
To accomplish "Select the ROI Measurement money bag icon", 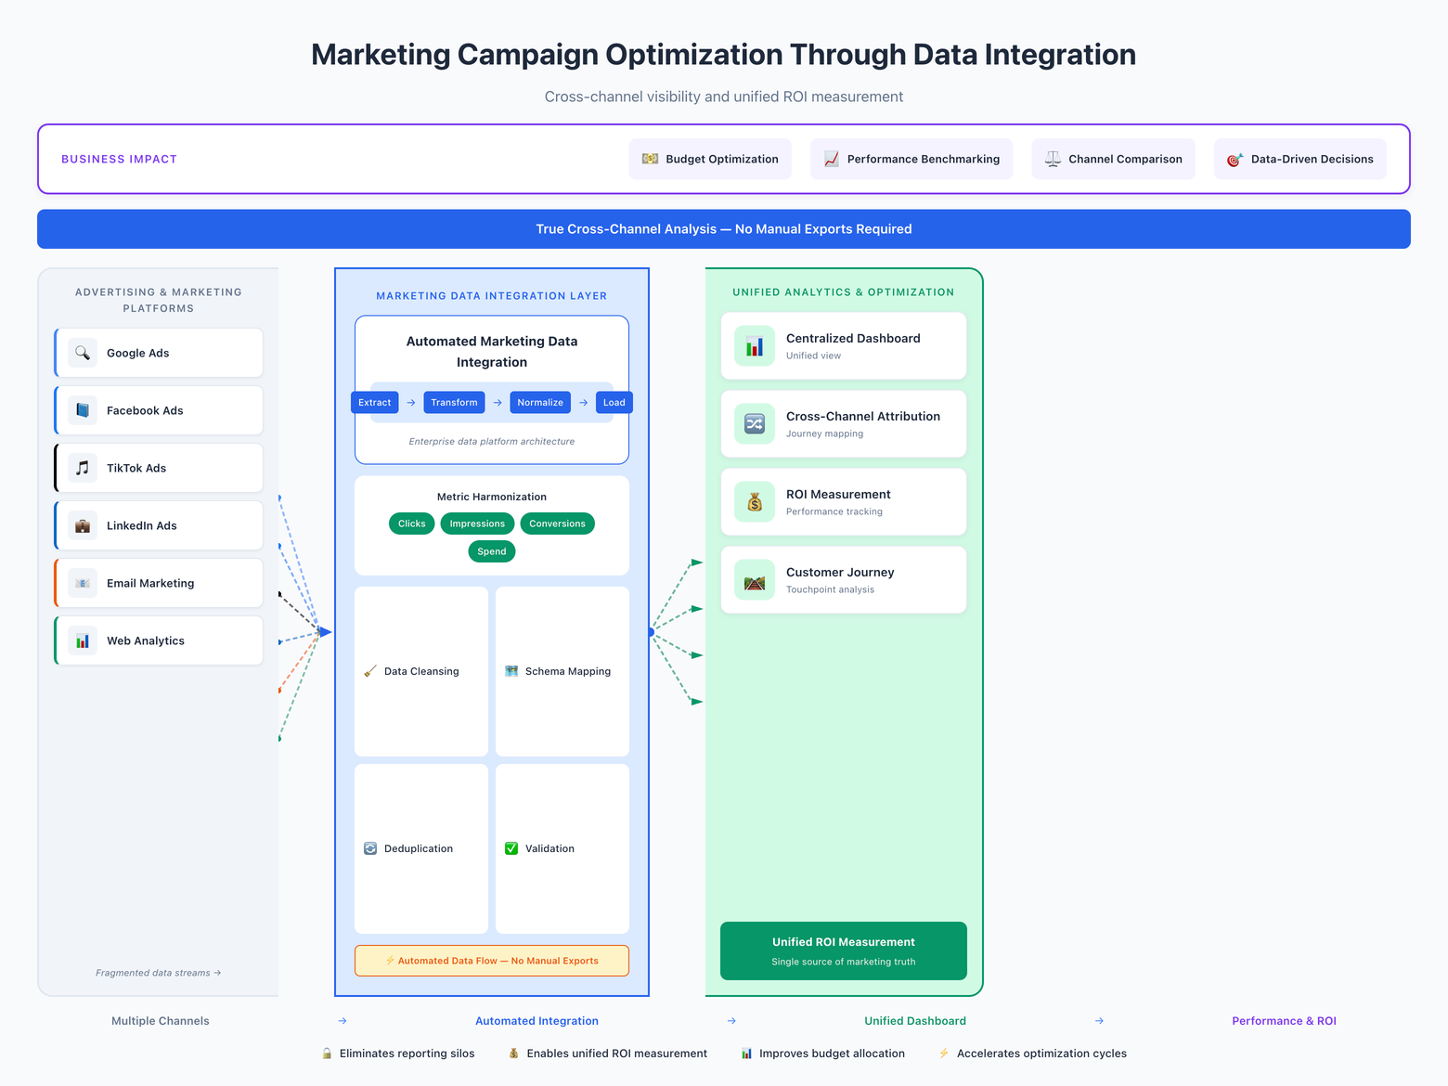I will coord(754,501).
